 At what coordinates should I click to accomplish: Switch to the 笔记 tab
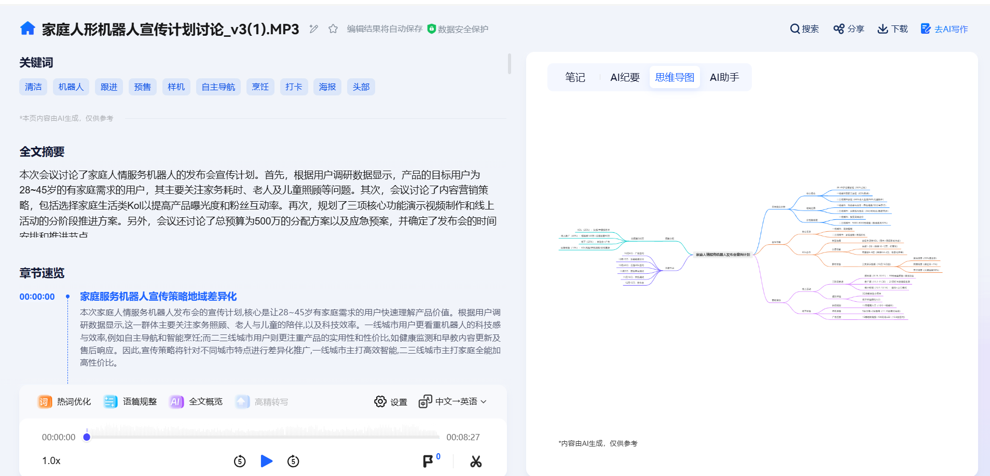[x=575, y=77]
